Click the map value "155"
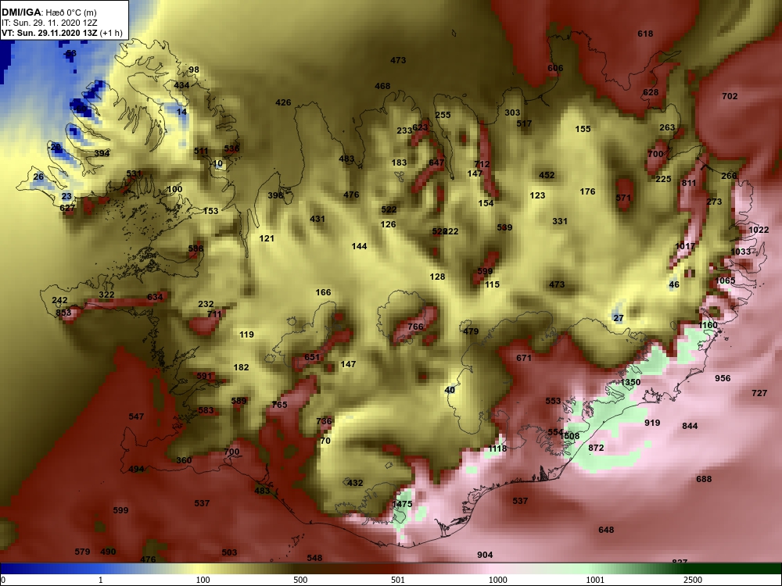The width and height of the screenshot is (782, 586). coord(583,129)
